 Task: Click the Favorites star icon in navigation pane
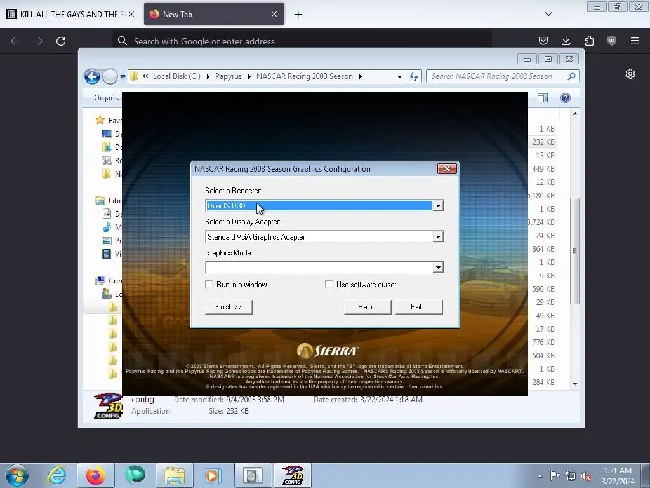[x=100, y=120]
